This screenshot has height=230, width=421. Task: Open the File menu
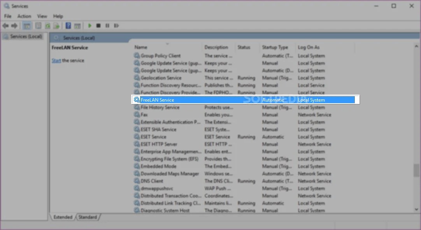8,16
